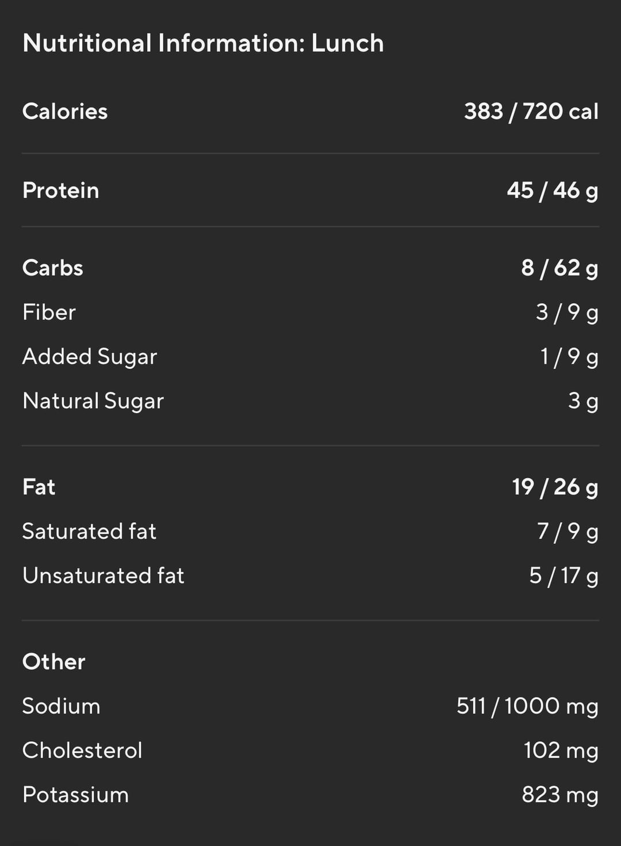Tap the Potassium row label

point(75,795)
